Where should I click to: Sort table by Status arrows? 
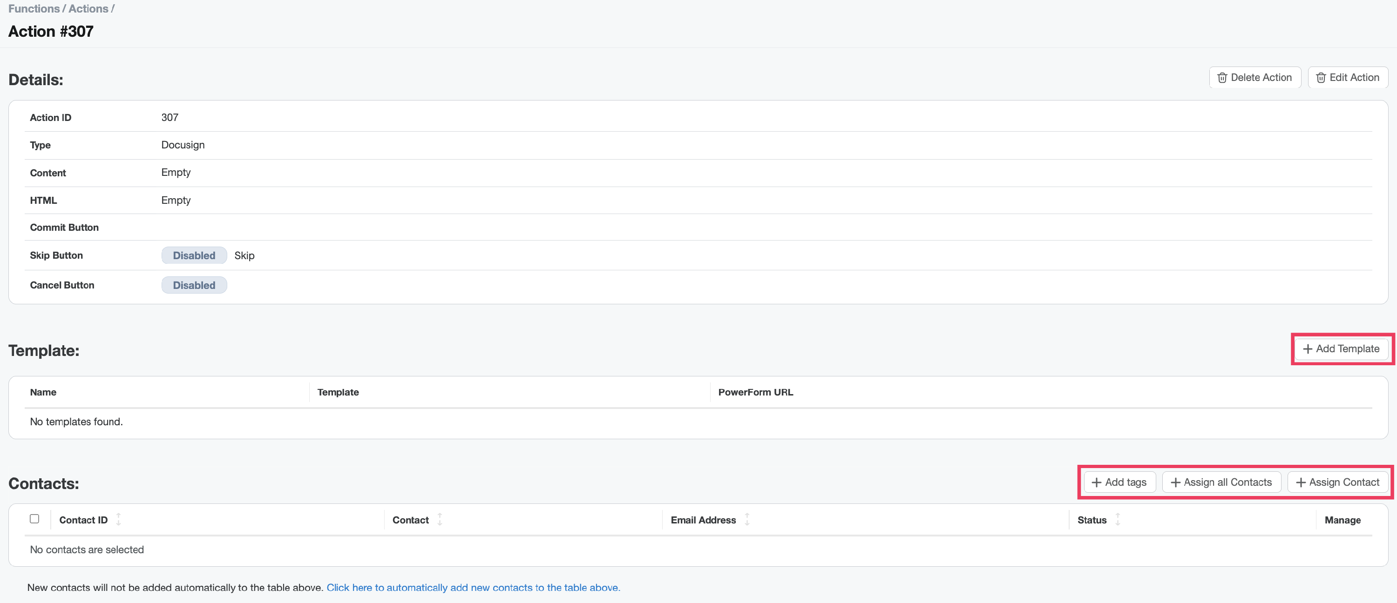coord(1118,520)
